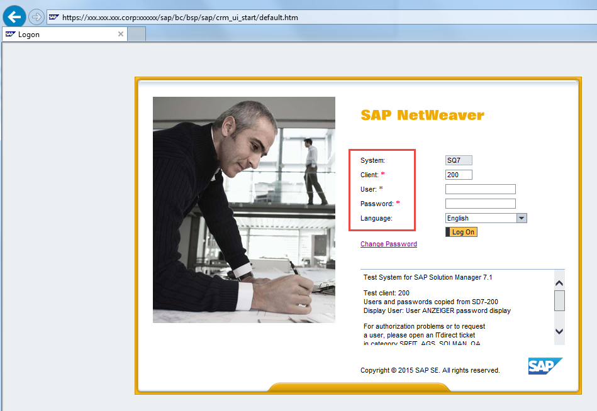Click the System field showing SQ7
The image size is (597, 411).
[459, 160]
